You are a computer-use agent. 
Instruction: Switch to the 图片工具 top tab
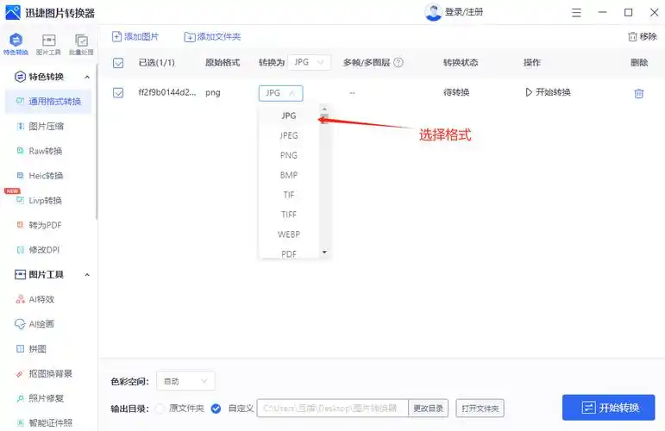[x=48, y=44]
